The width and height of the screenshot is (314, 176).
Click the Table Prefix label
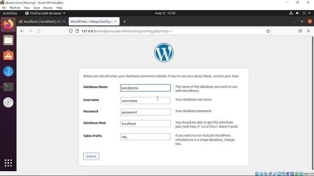click(x=93, y=136)
